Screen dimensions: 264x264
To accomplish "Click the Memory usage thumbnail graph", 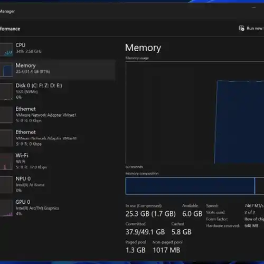I will (6, 70).
